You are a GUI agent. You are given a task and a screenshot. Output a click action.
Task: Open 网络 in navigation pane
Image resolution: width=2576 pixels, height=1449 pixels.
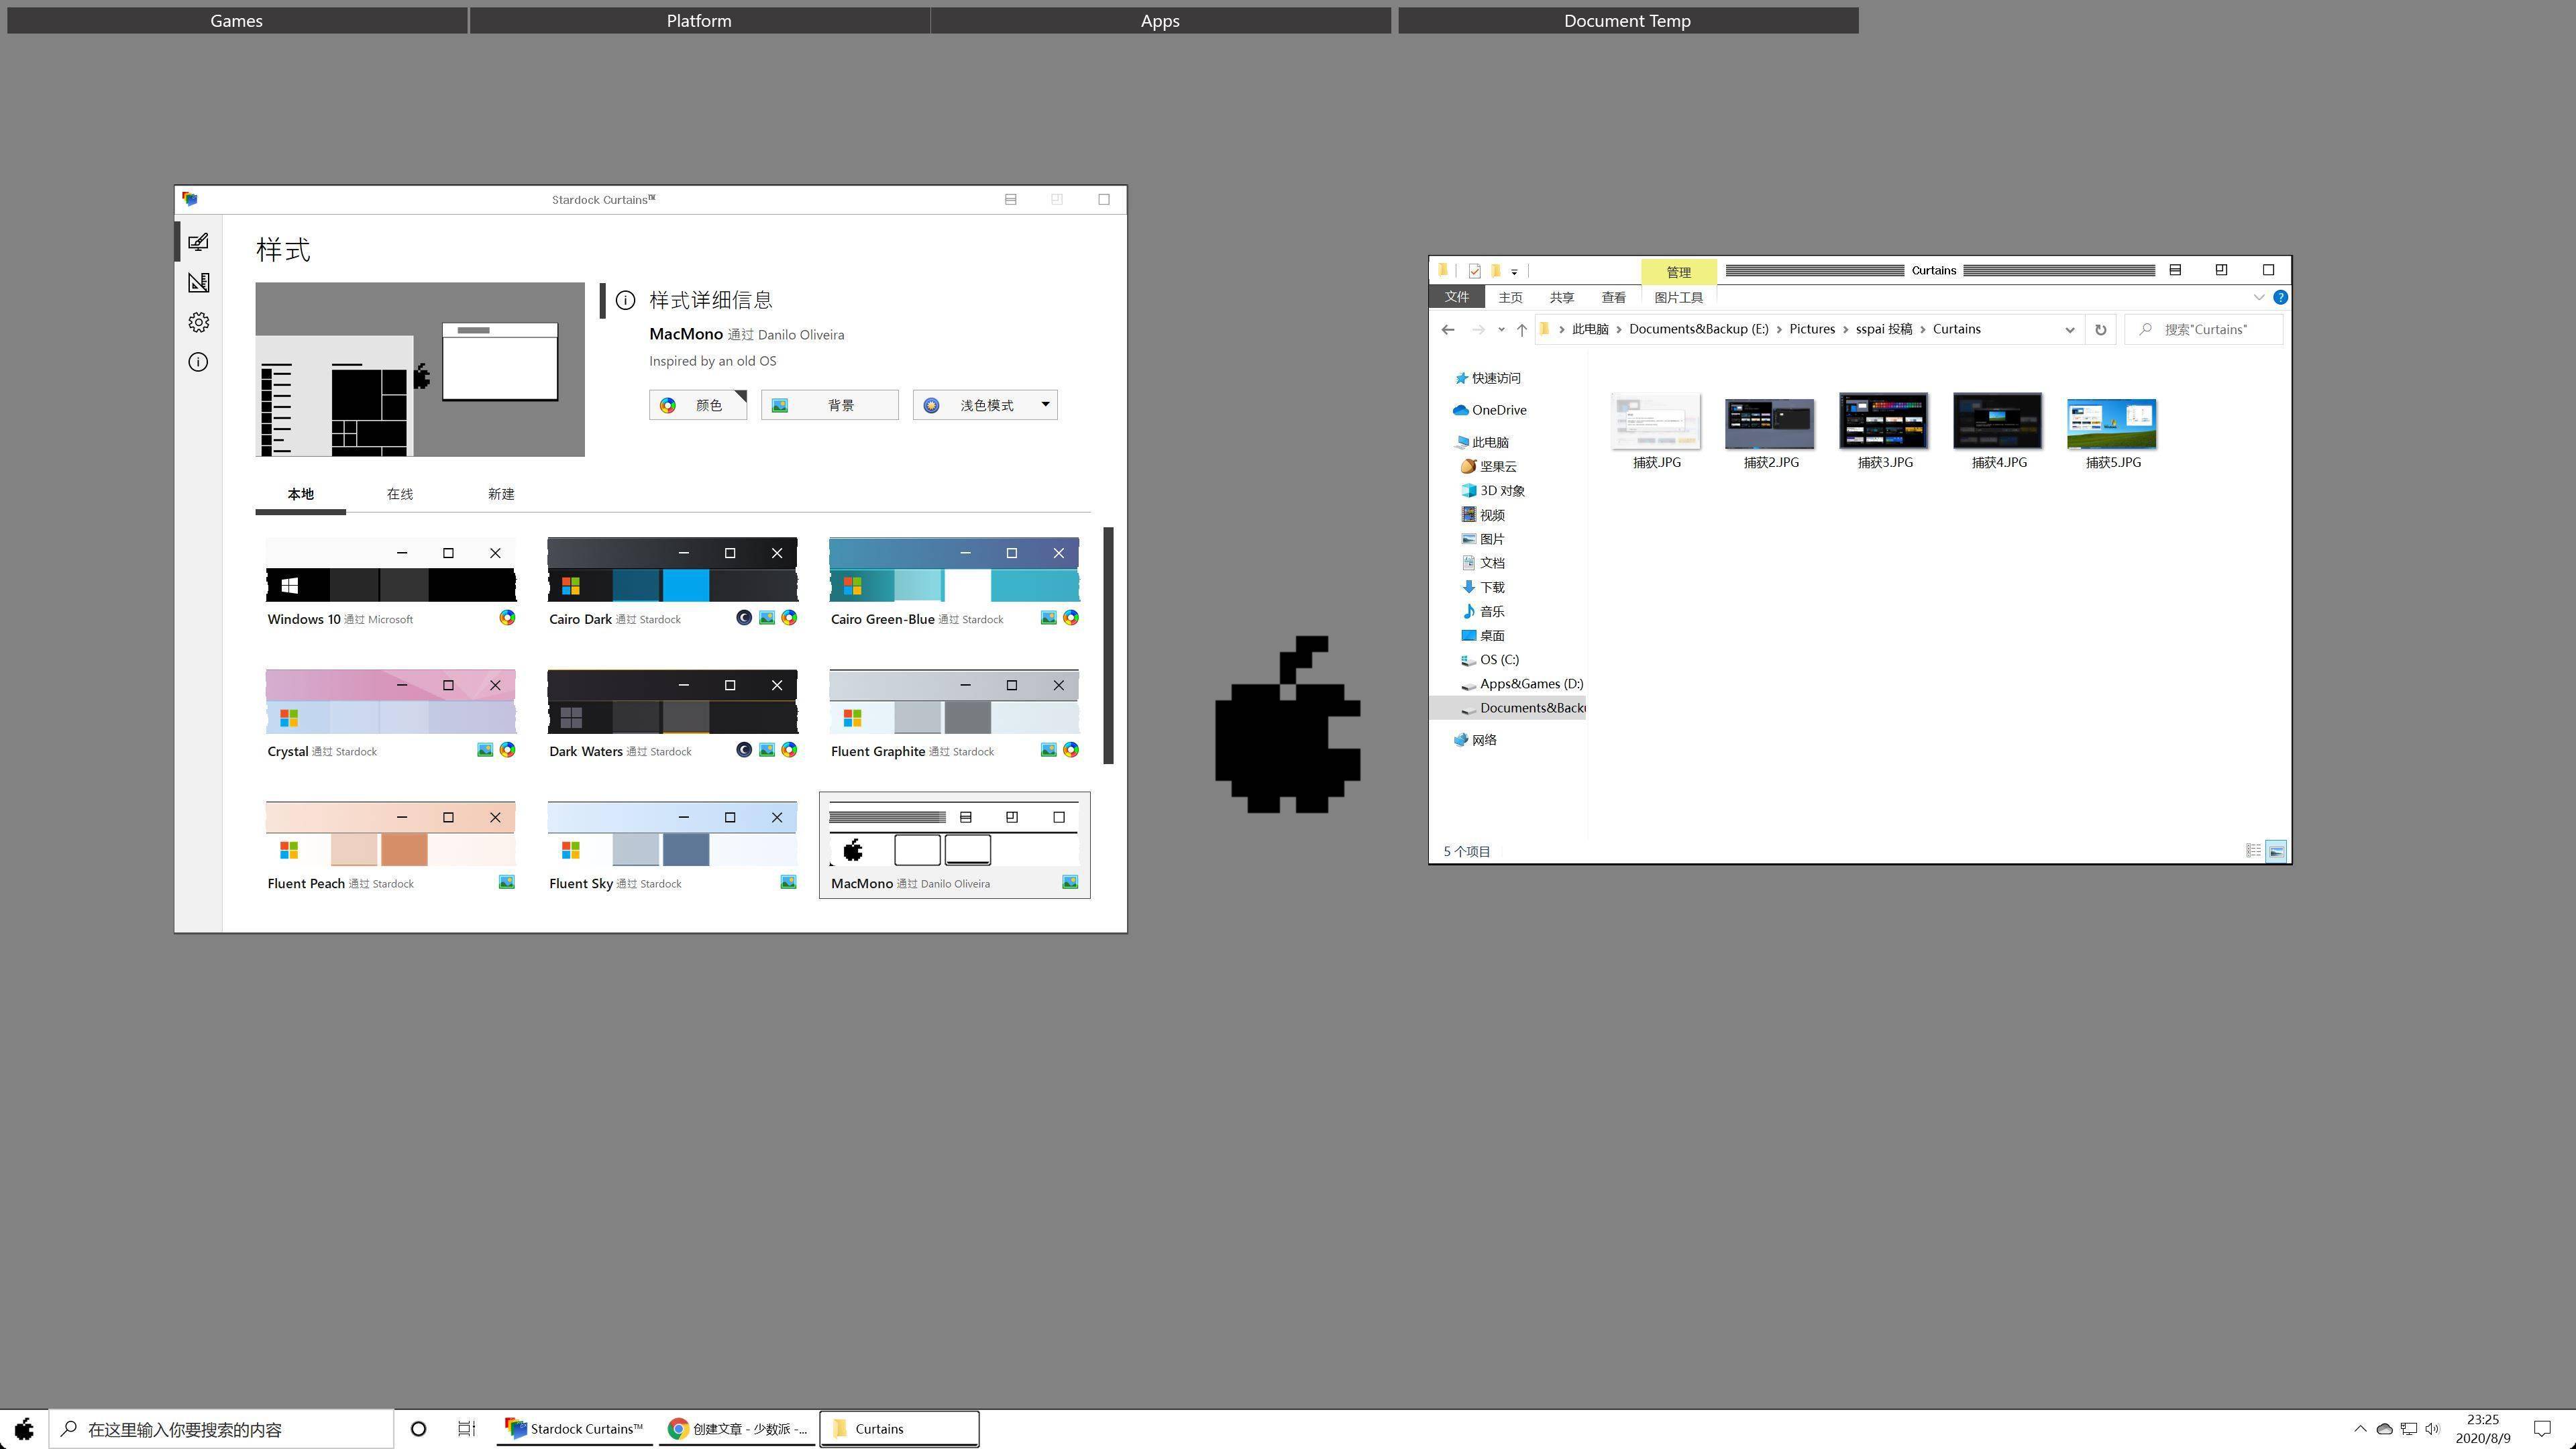[x=1475, y=740]
